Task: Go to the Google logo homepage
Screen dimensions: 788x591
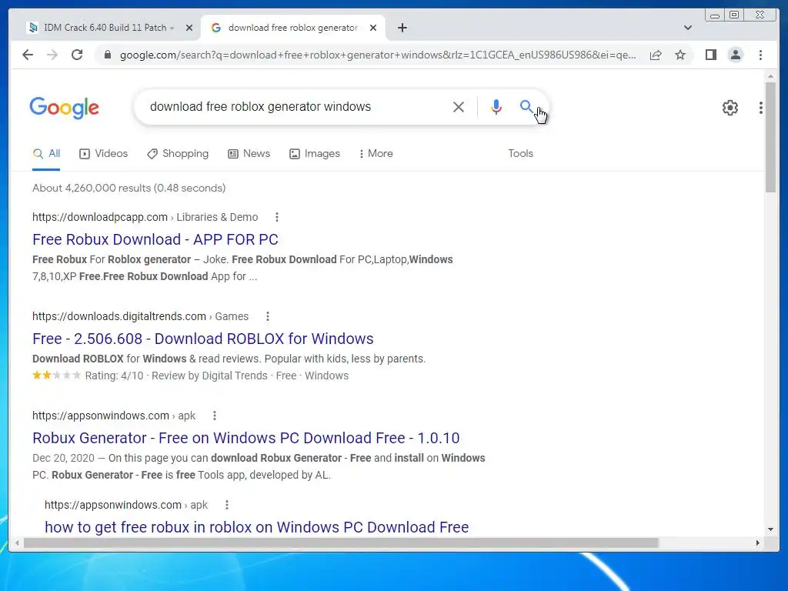Action: click(x=65, y=108)
